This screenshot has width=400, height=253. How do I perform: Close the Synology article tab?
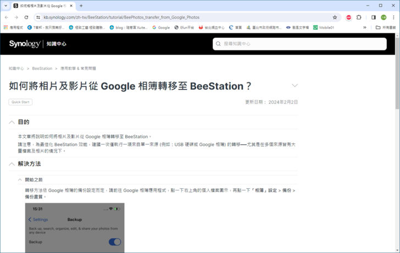(71, 5)
